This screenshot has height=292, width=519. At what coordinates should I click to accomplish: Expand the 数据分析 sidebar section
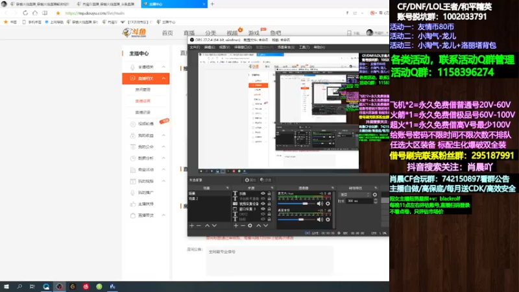[x=163, y=158]
